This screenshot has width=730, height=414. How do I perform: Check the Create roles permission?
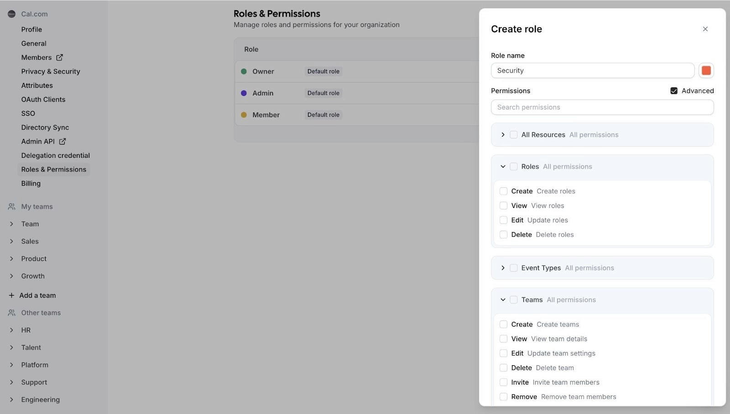tap(503, 191)
